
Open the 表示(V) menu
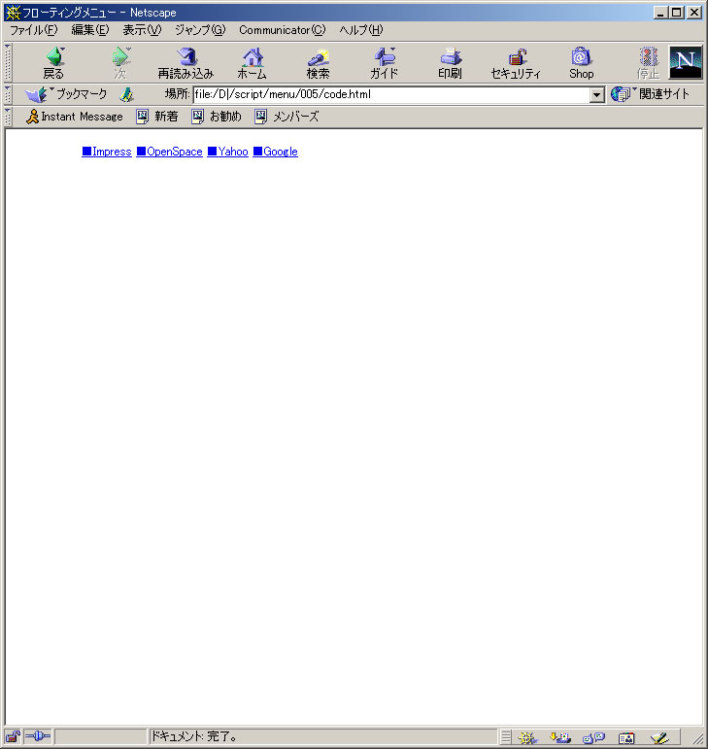click(x=142, y=30)
